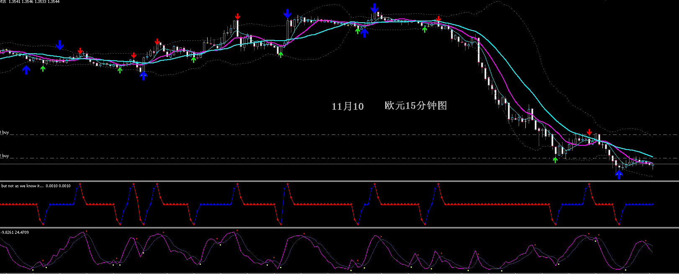The width and height of the screenshot is (679, 274).
Task: Click indicator label "but not as we know it..."
Action: (x=22, y=186)
